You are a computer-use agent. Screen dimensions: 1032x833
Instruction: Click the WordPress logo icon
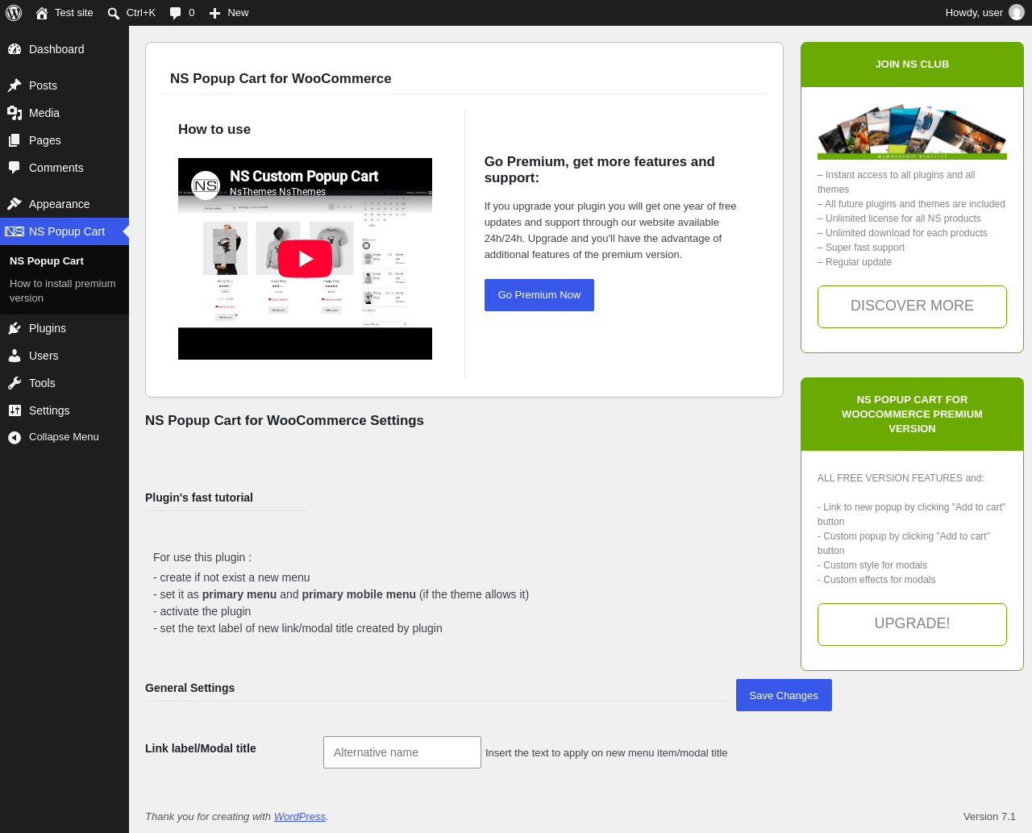[x=14, y=13]
